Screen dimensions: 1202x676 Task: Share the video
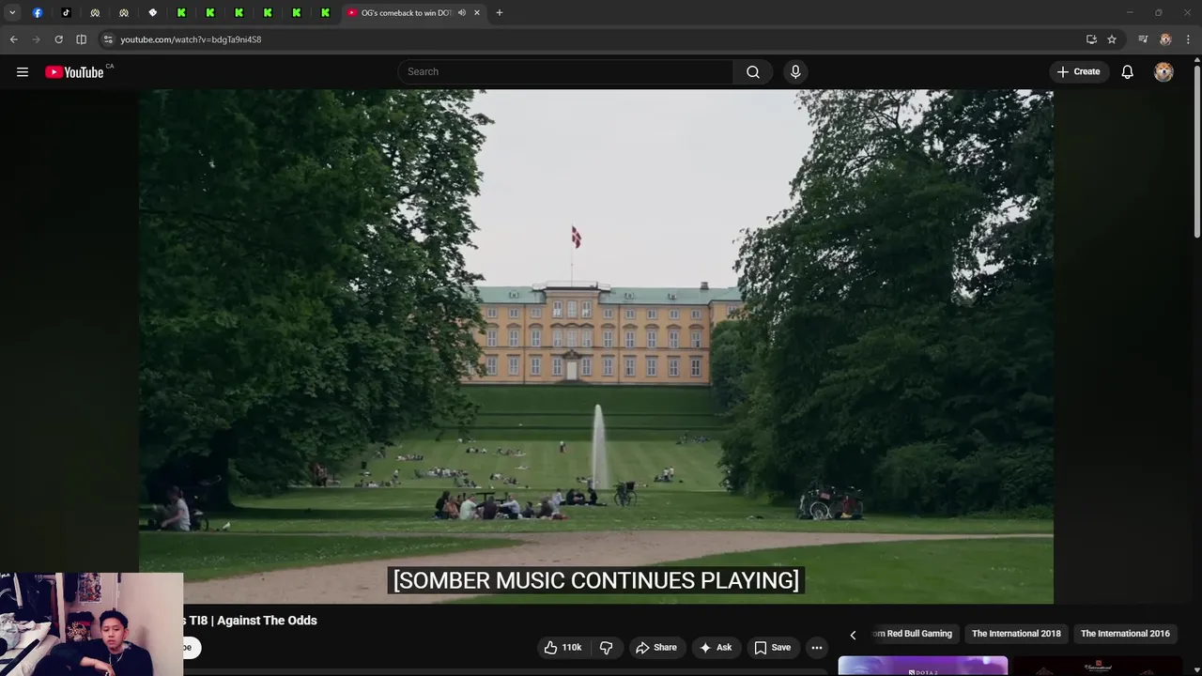[655, 648]
